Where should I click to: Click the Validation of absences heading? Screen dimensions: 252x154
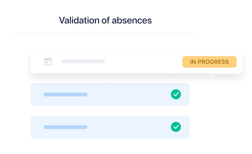(105, 21)
